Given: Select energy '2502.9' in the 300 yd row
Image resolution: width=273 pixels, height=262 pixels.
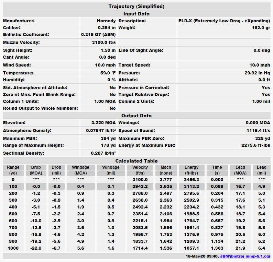Looking at the screenshot, I should tap(192, 200).
